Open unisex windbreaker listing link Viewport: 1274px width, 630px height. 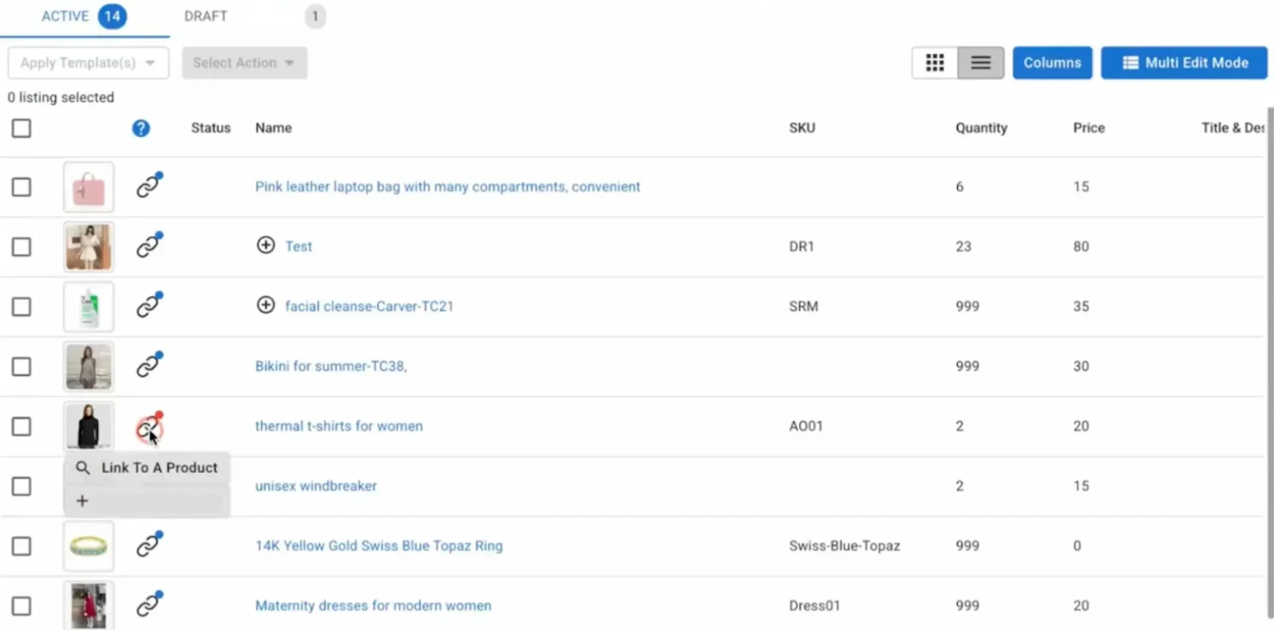[316, 486]
